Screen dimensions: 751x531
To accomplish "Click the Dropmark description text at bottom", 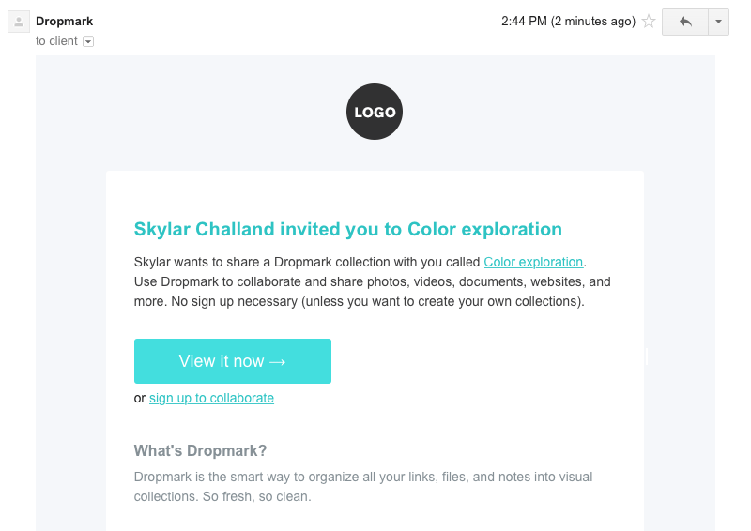I will tap(363, 487).
